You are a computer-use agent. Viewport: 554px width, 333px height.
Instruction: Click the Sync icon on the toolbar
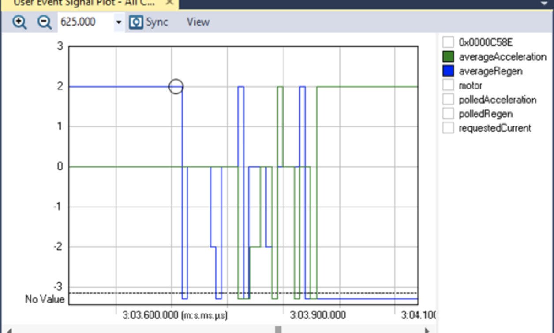(136, 22)
